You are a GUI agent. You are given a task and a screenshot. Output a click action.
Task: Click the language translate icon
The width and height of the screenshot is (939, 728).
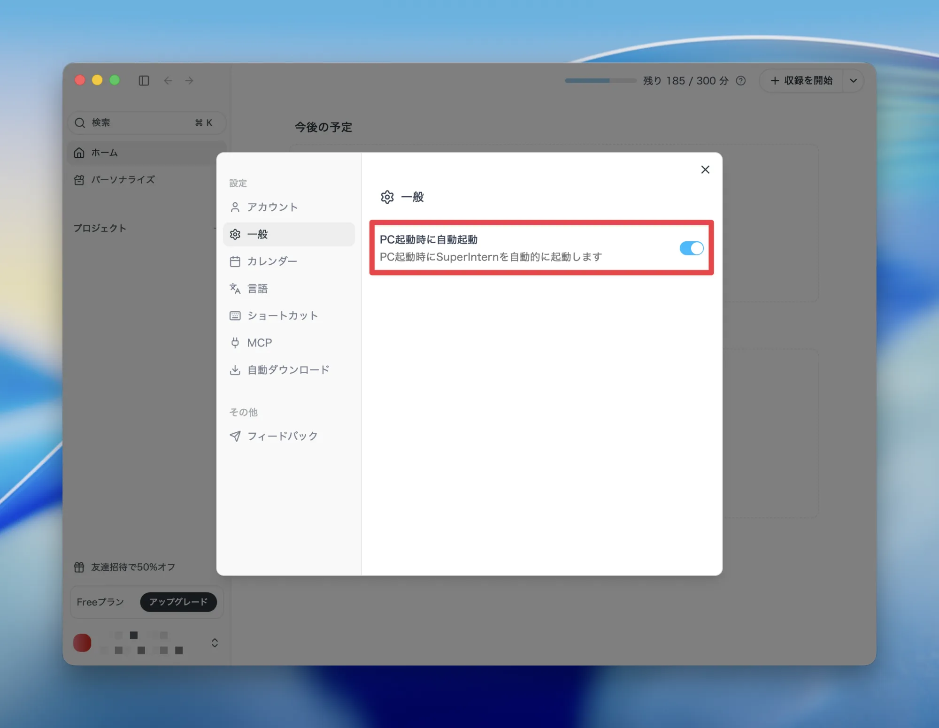click(235, 288)
